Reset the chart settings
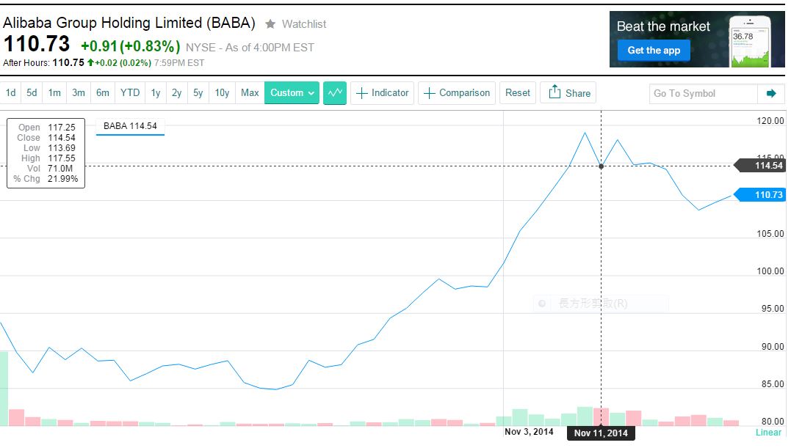 518,93
